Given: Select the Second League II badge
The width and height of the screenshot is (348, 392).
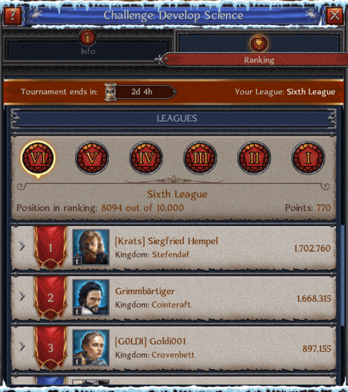Looking at the screenshot, I should pyautogui.click(x=254, y=158).
